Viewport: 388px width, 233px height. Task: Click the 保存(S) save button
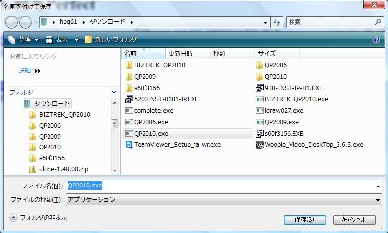(x=304, y=219)
